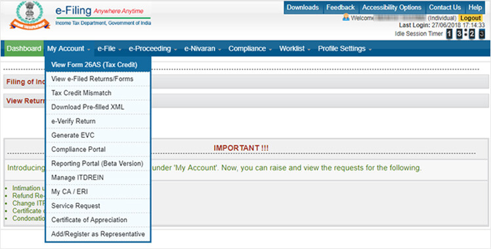
Task: Click the IMPORTANT !!! heading
Action: 241,148
